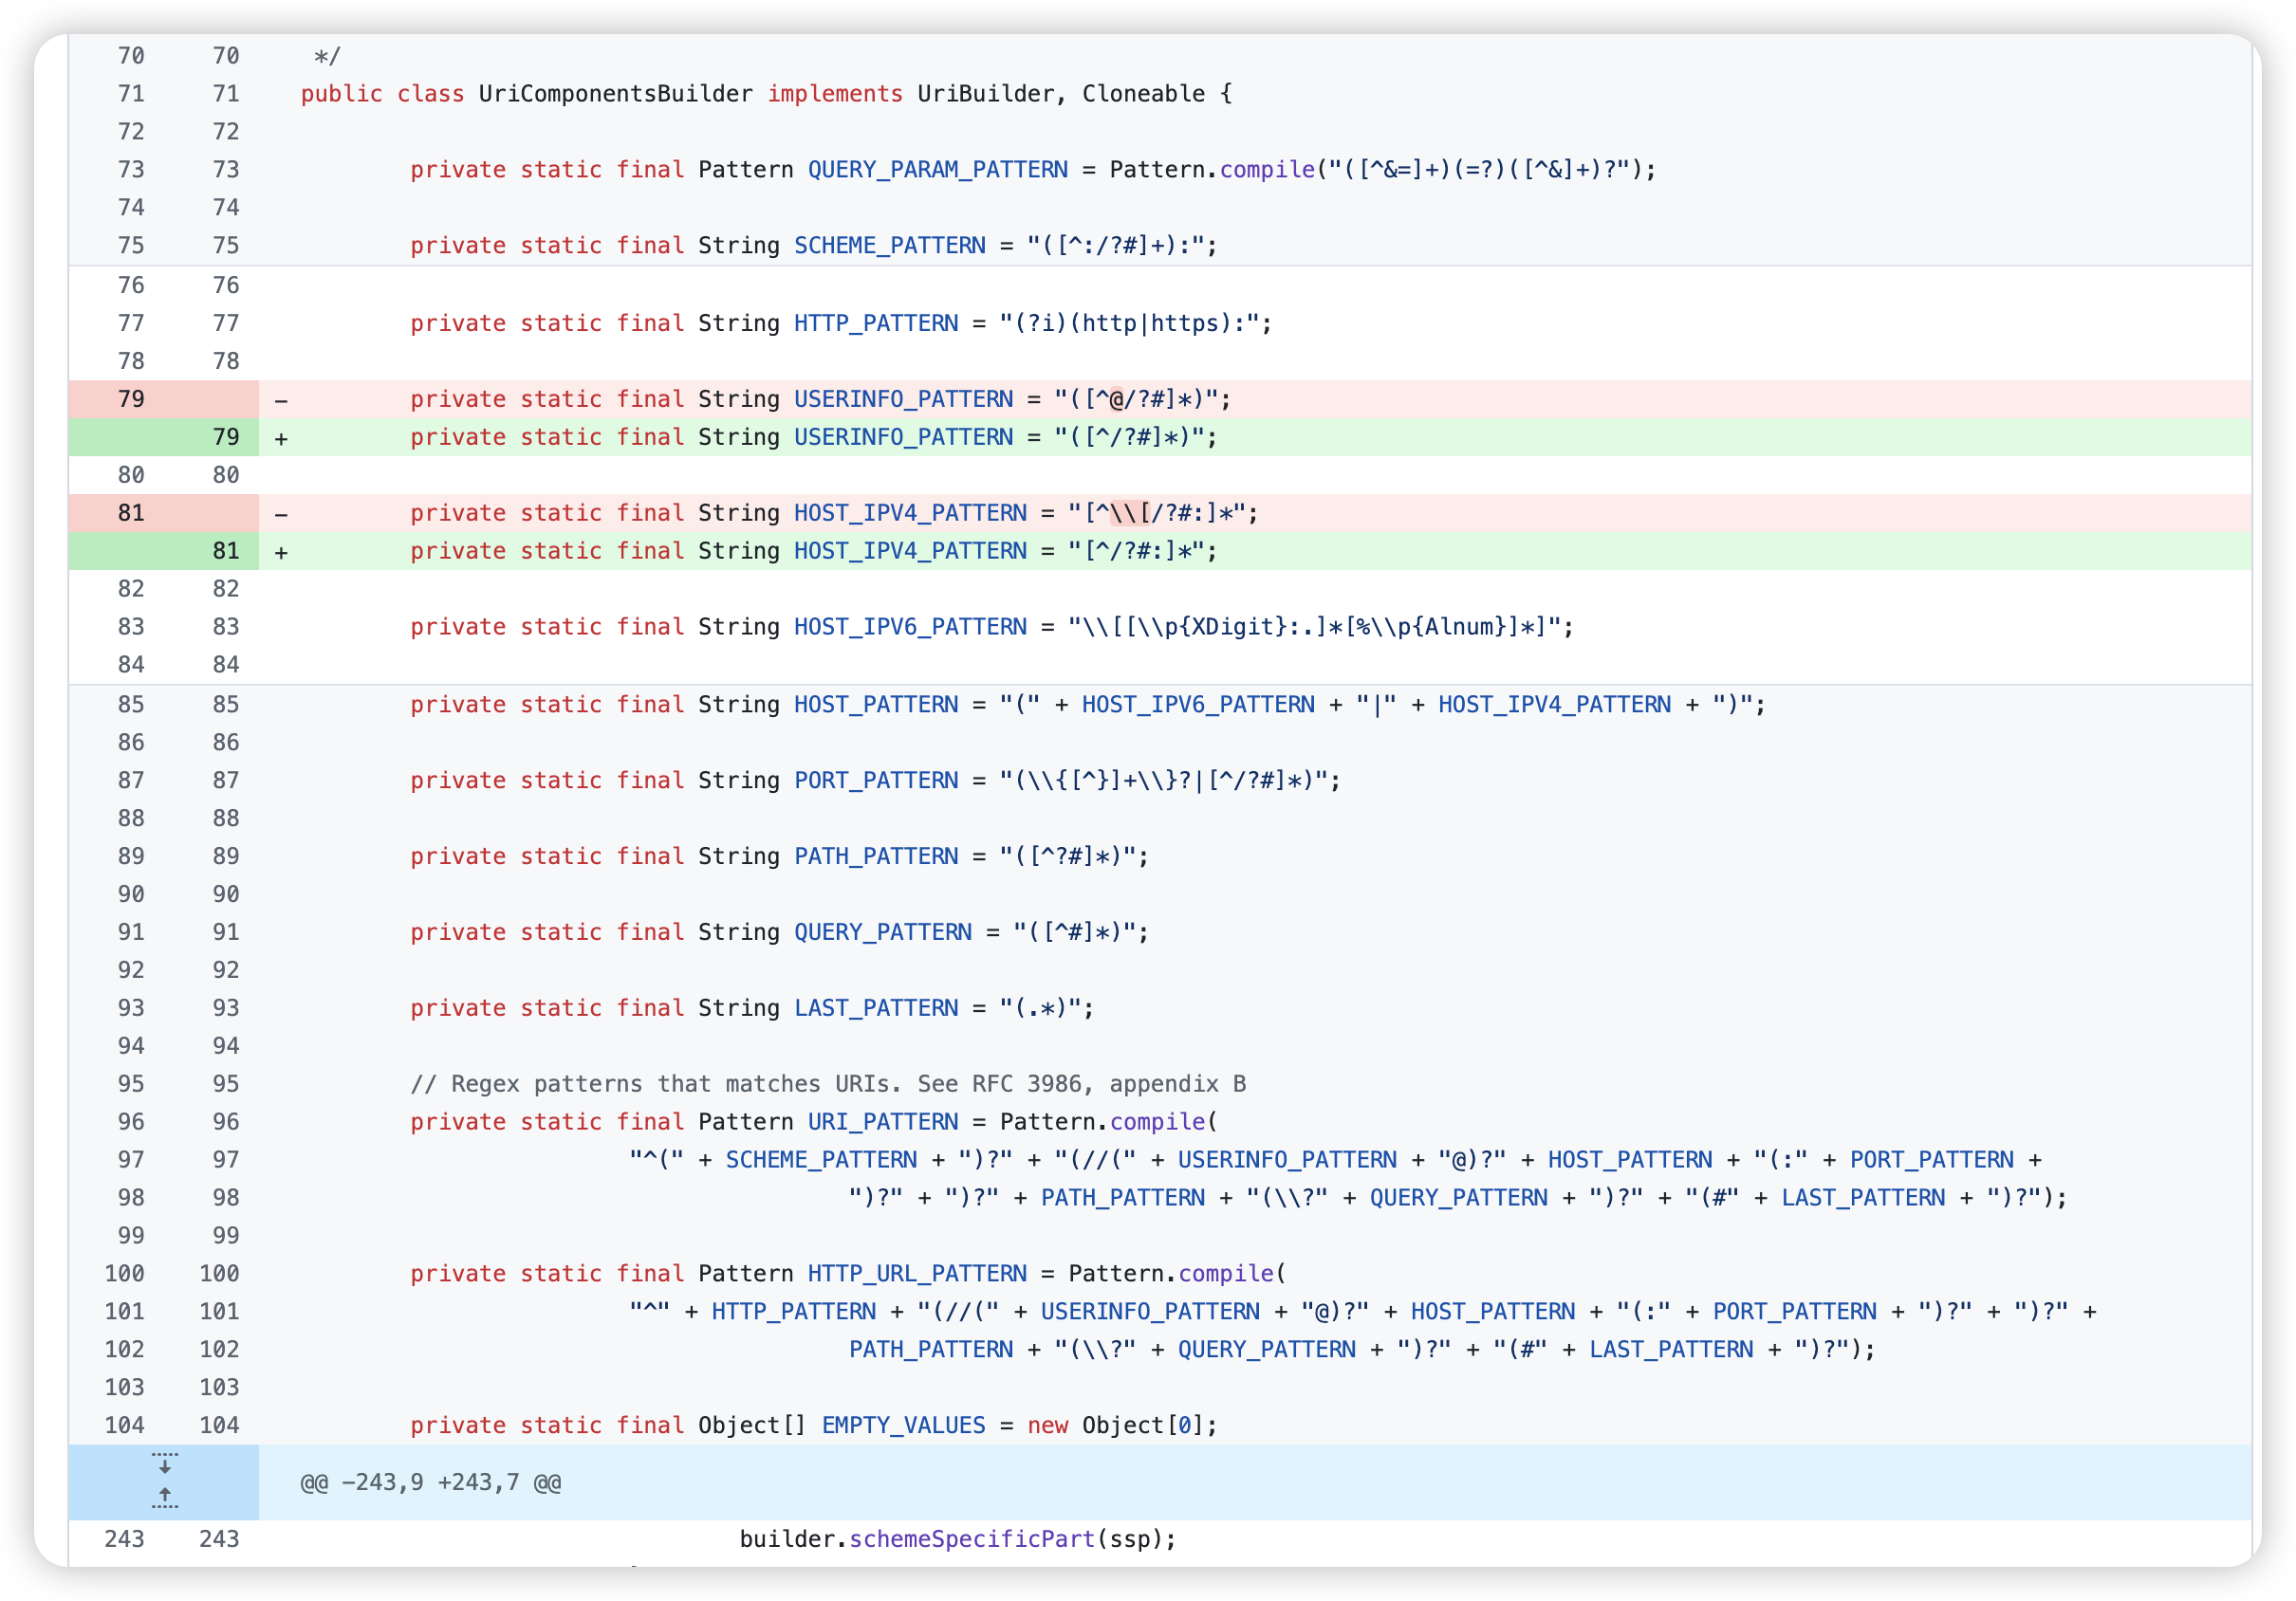Click PORT_PATTERN reference on line 97
This screenshot has width=2296, height=1601.
(x=1931, y=1161)
